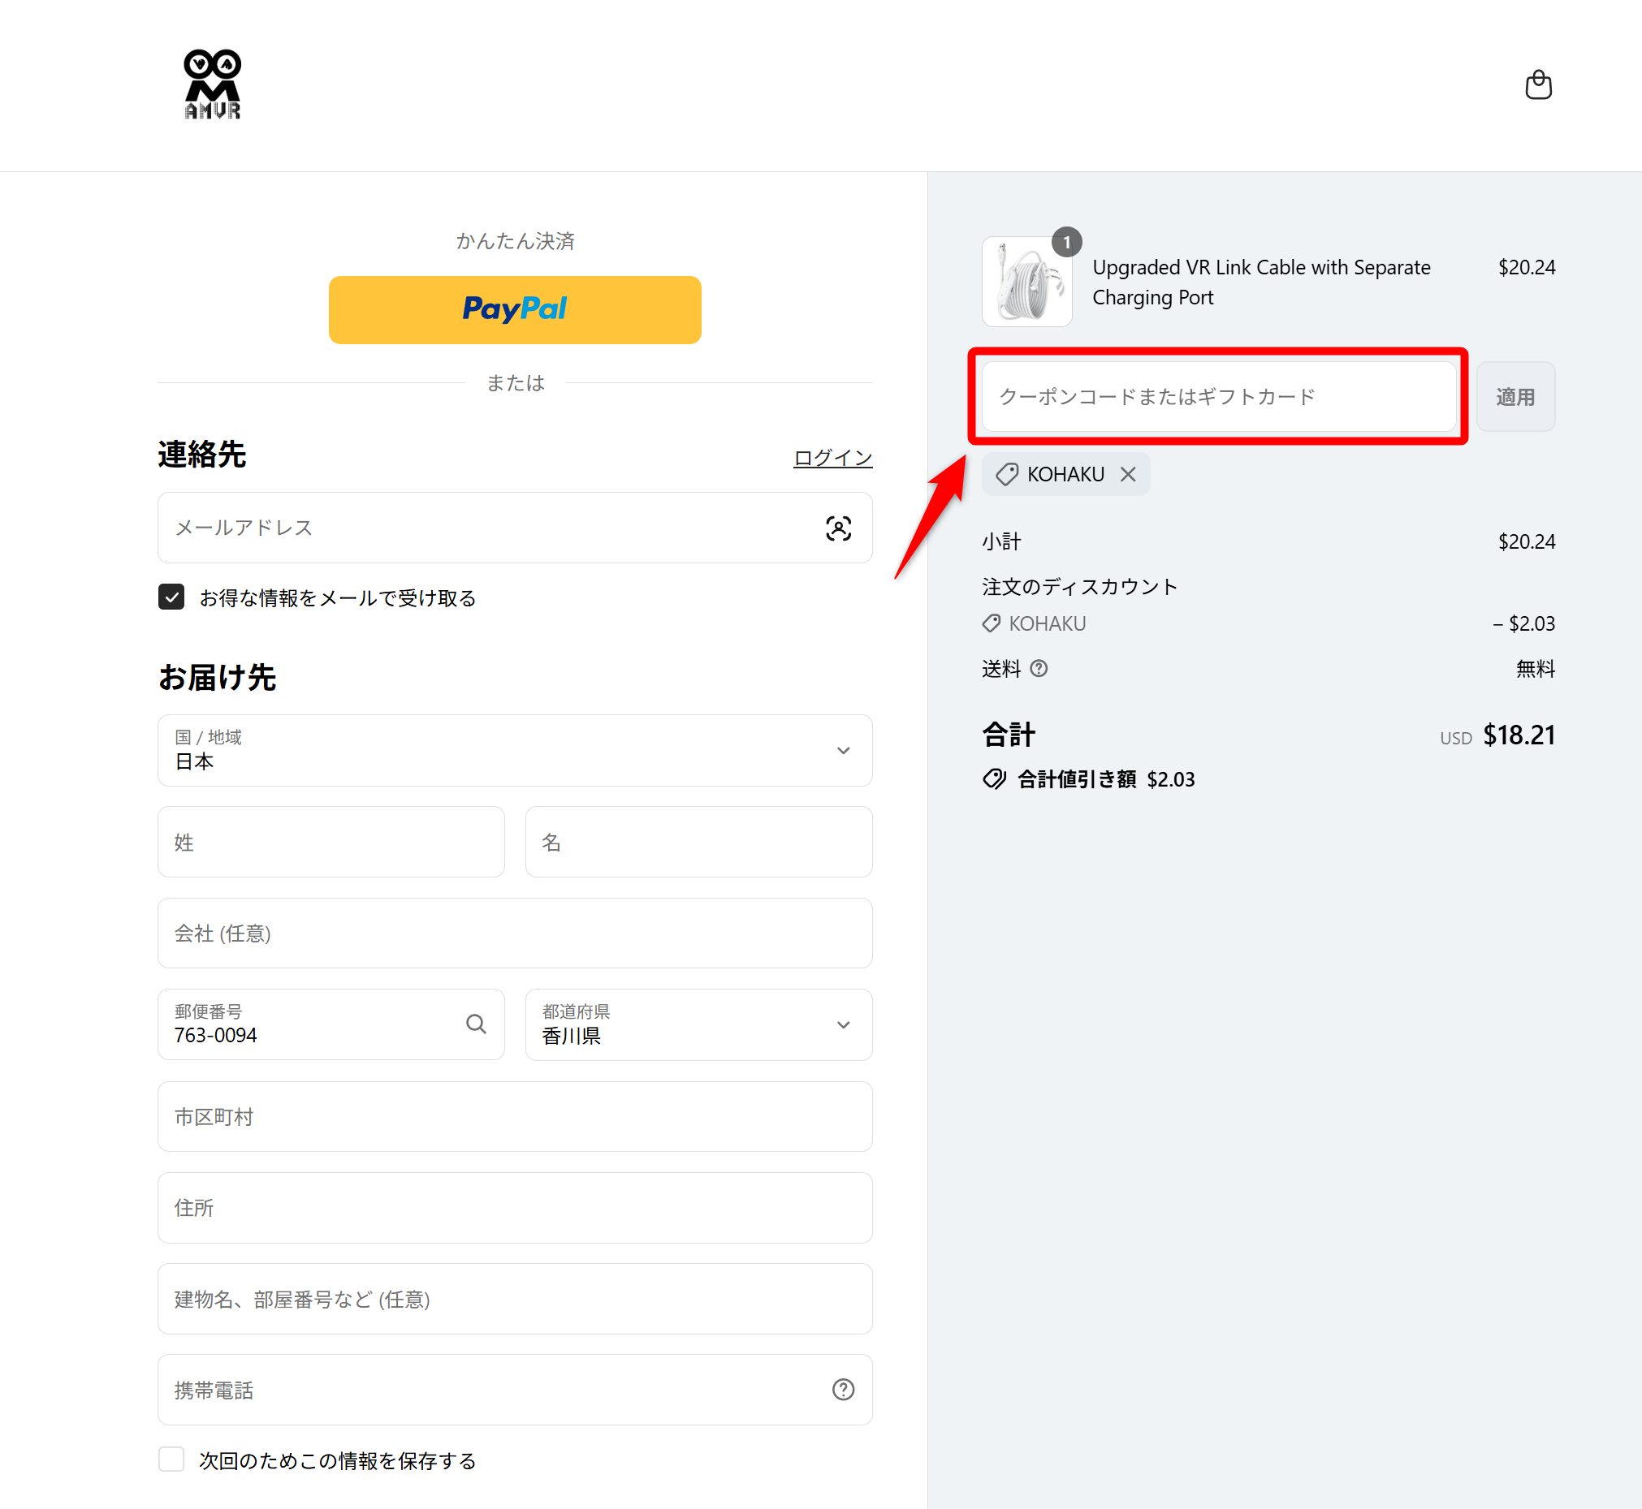Focus the 市区町村 city field
Image resolution: width=1642 pixels, height=1509 pixels.
point(515,1116)
